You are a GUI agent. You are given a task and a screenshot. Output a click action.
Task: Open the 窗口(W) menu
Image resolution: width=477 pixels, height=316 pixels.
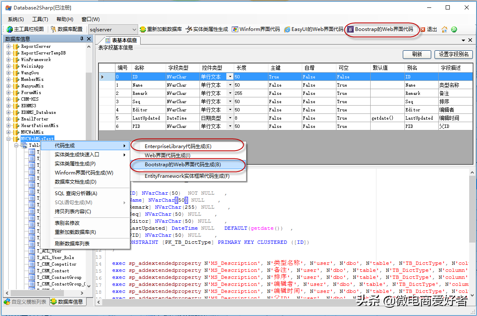click(90, 19)
